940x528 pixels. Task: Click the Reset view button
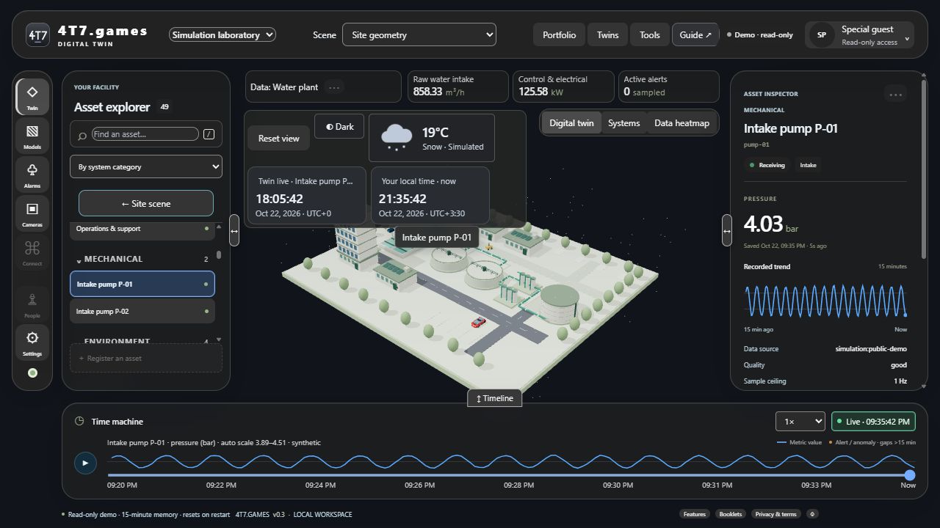click(279, 139)
